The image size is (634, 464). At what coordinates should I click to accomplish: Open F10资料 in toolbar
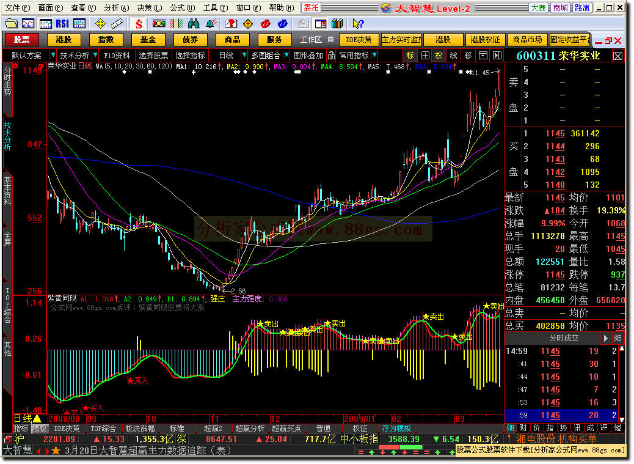click(x=117, y=56)
